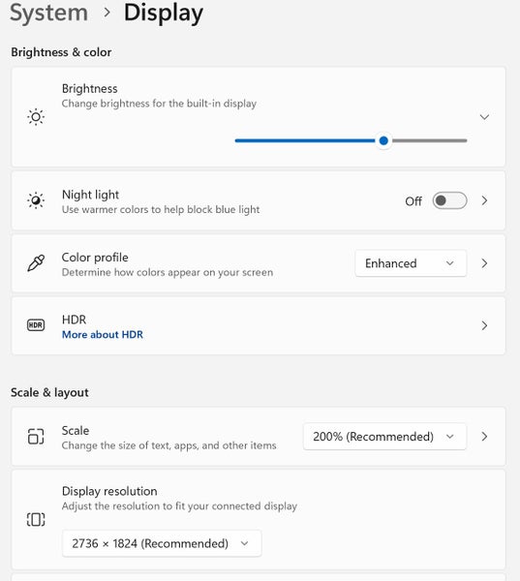Open the Enhanced color profile dropdown
Screen dimensions: 520x581
pyautogui.click(x=411, y=263)
